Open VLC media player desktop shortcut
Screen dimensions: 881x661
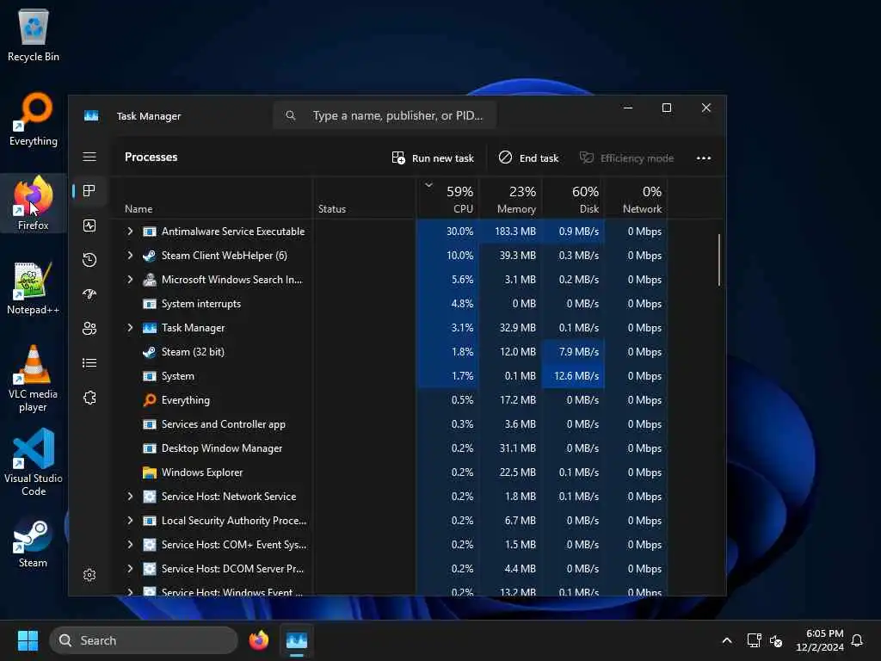[x=34, y=379]
